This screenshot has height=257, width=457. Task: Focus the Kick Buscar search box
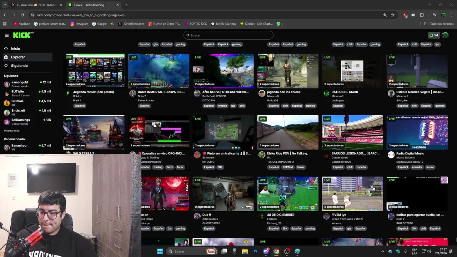[x=228, y=35]
